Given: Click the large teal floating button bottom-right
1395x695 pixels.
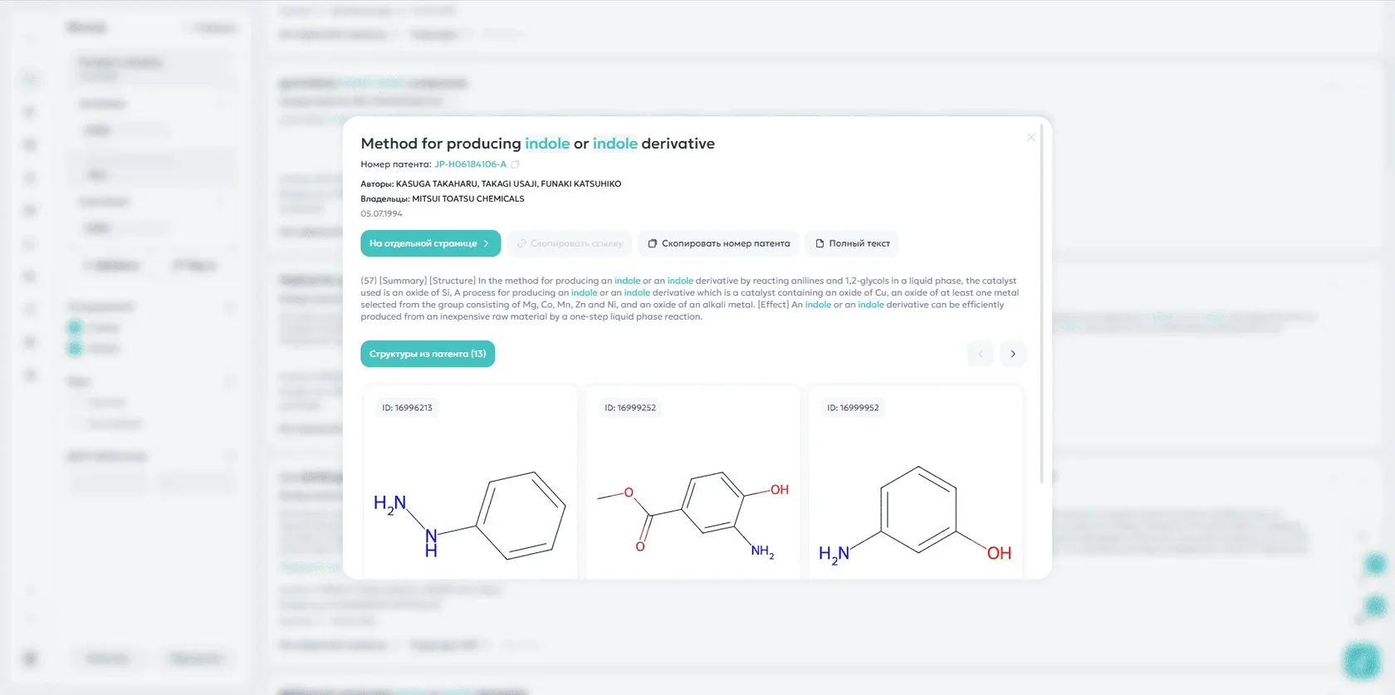Looking at the screenshot, I should (x=1361, y=661).
